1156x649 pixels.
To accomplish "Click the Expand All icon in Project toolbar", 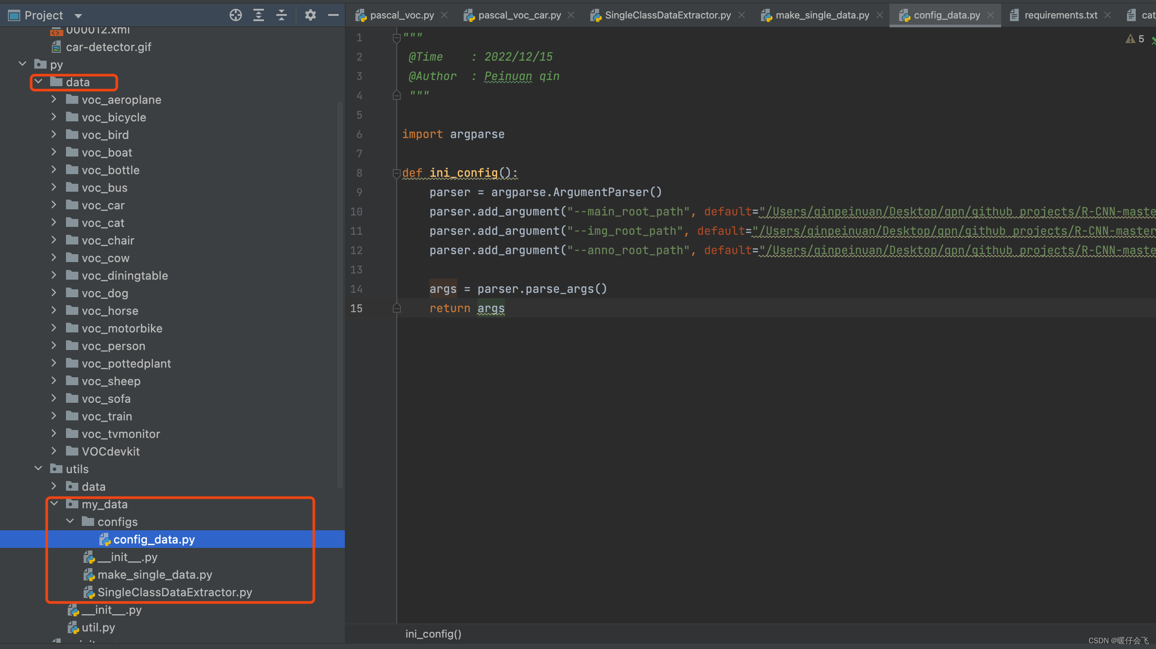I will (259, 15).
